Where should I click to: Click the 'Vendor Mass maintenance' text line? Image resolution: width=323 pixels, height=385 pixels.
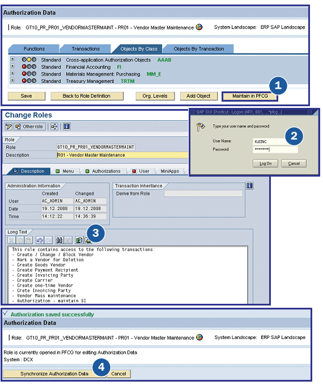pos(46,296)
